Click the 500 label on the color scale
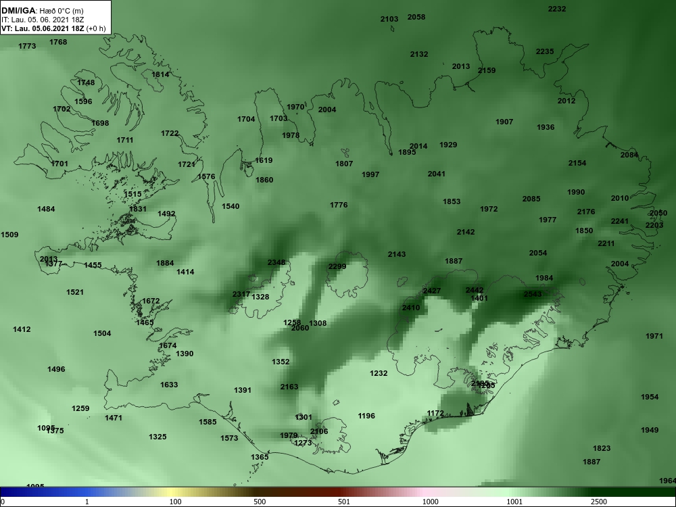 (260, 502)
